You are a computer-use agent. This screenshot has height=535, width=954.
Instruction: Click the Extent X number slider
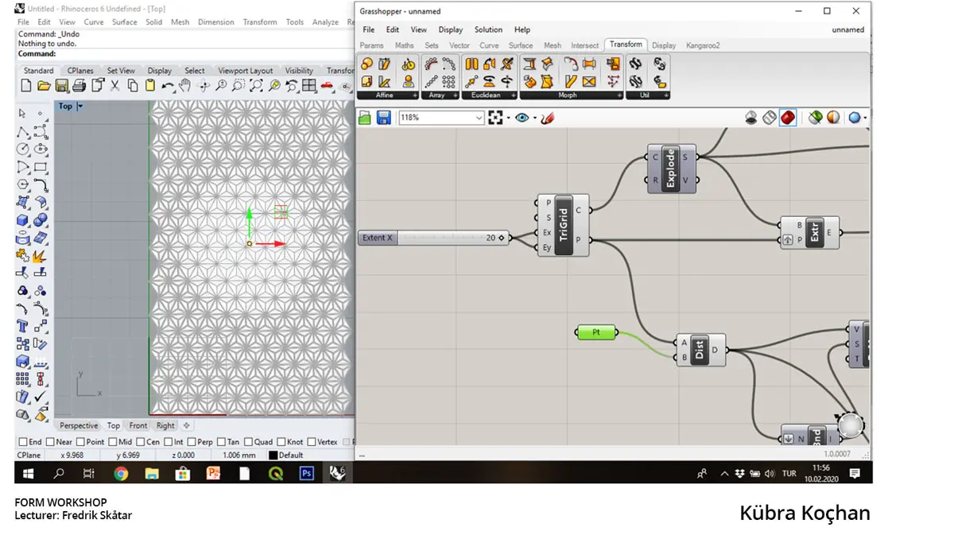pos(434,238)
